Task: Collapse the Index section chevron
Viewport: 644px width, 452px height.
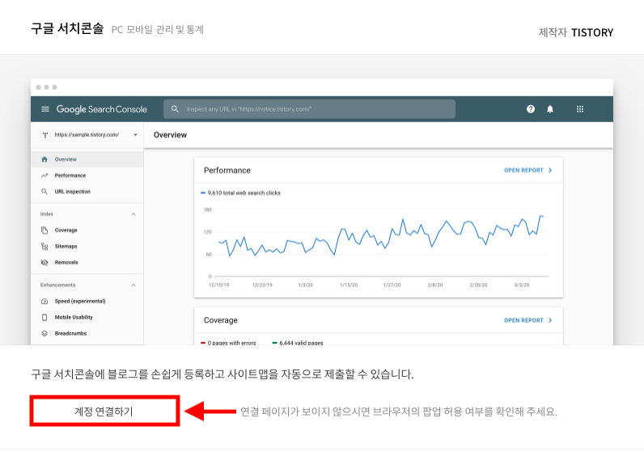Action: coord(133,214)
